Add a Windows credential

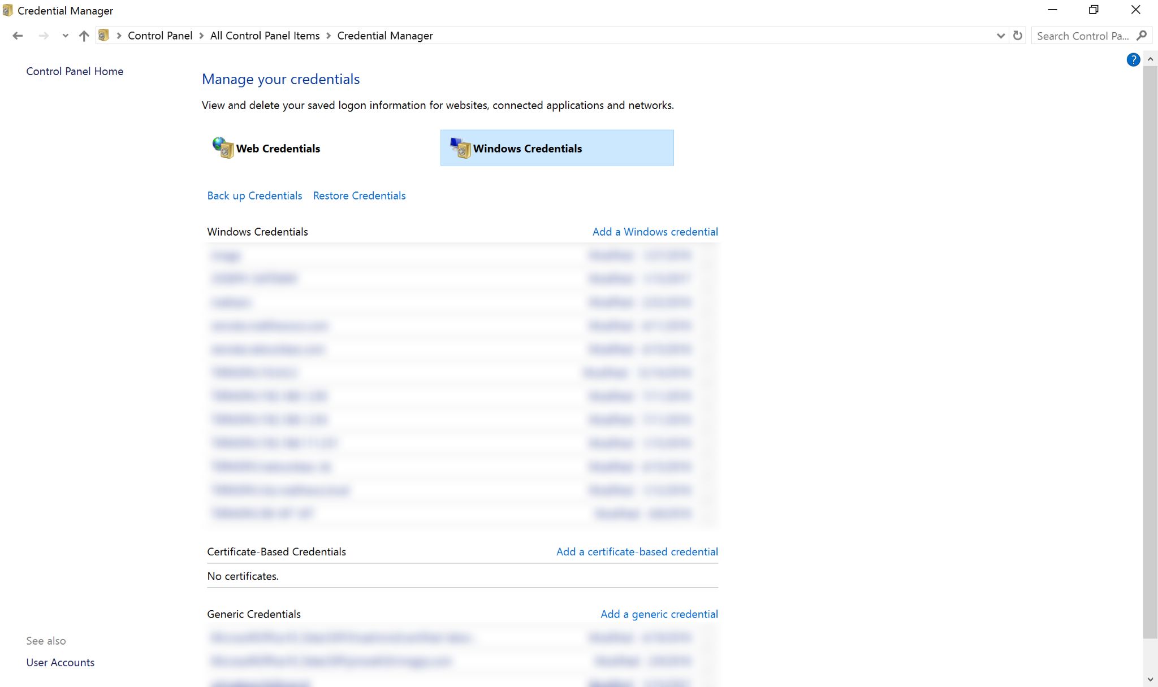655,232
